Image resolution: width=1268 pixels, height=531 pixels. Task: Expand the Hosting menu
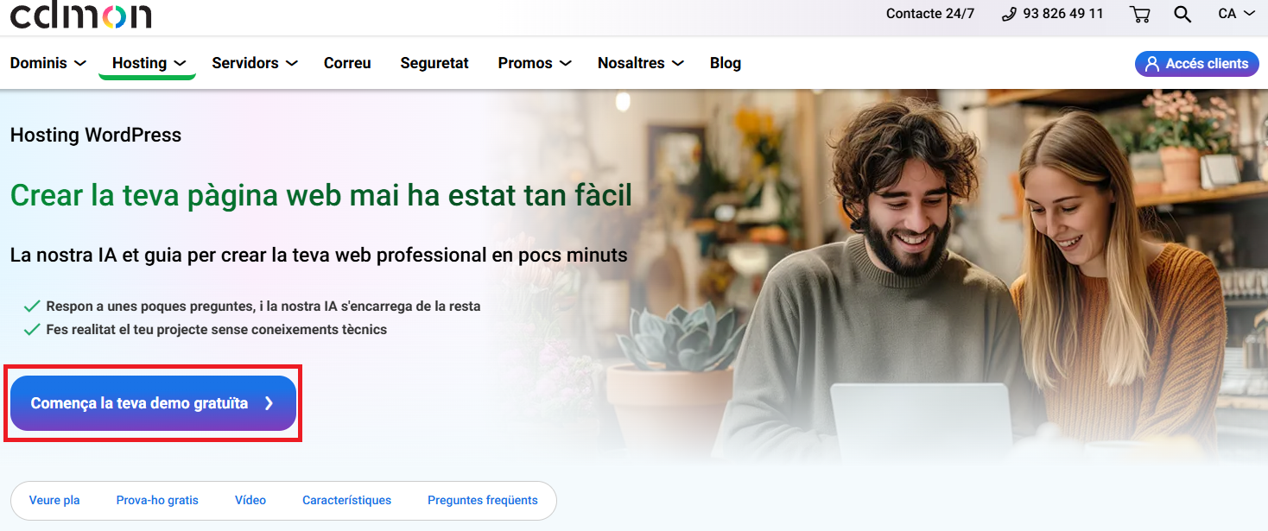point(149,63)
